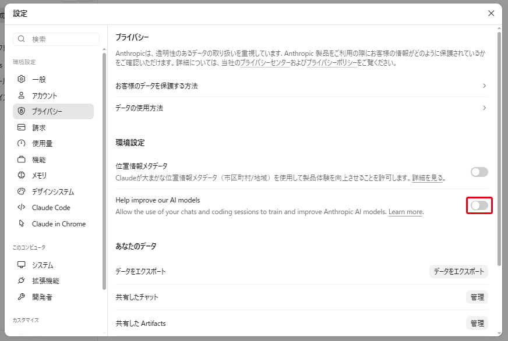This screenshot has width=508, height=341.
Task: Click the main panel vertical scrollbar
Action: [x=499, y=149]
